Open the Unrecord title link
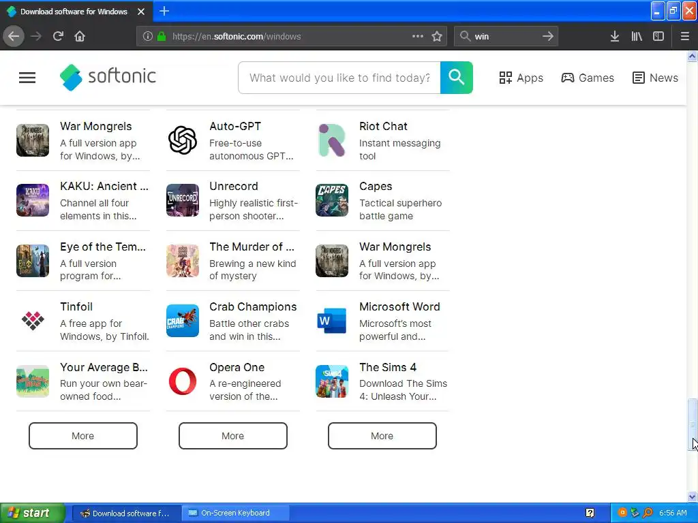 pyautogui.click(x=234, y=187)
